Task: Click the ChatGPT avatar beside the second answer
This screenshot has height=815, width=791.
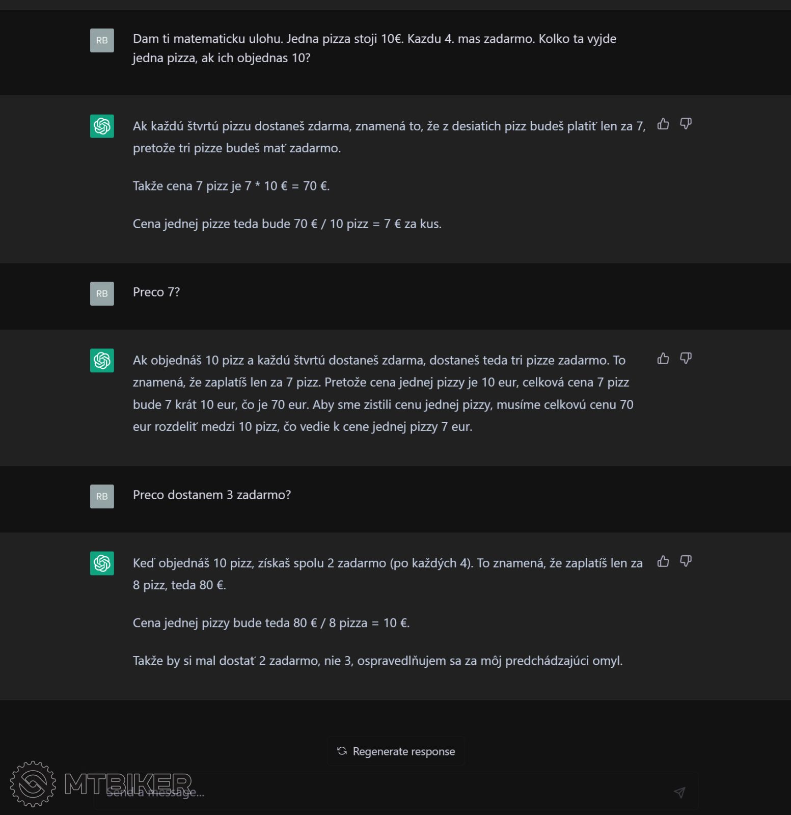Action: click(102, 360)
